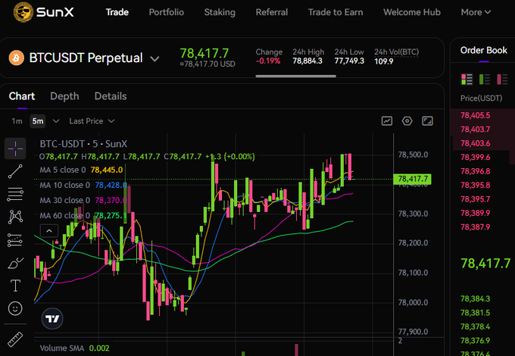Click ask price 78,396.8 in order book
515x356 pixels.
[476, 171]
